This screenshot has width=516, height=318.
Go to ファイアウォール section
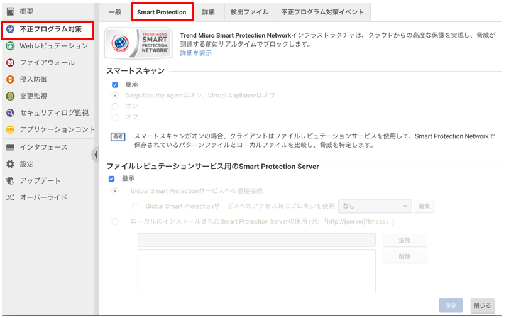pos(47,63)
